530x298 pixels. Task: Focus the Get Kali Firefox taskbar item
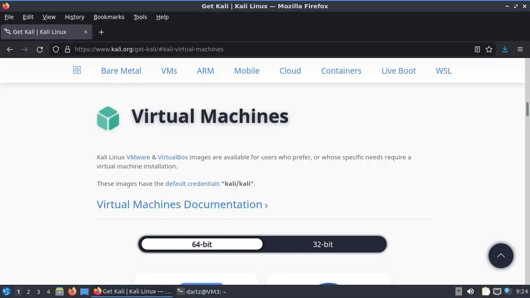[132, 291]
